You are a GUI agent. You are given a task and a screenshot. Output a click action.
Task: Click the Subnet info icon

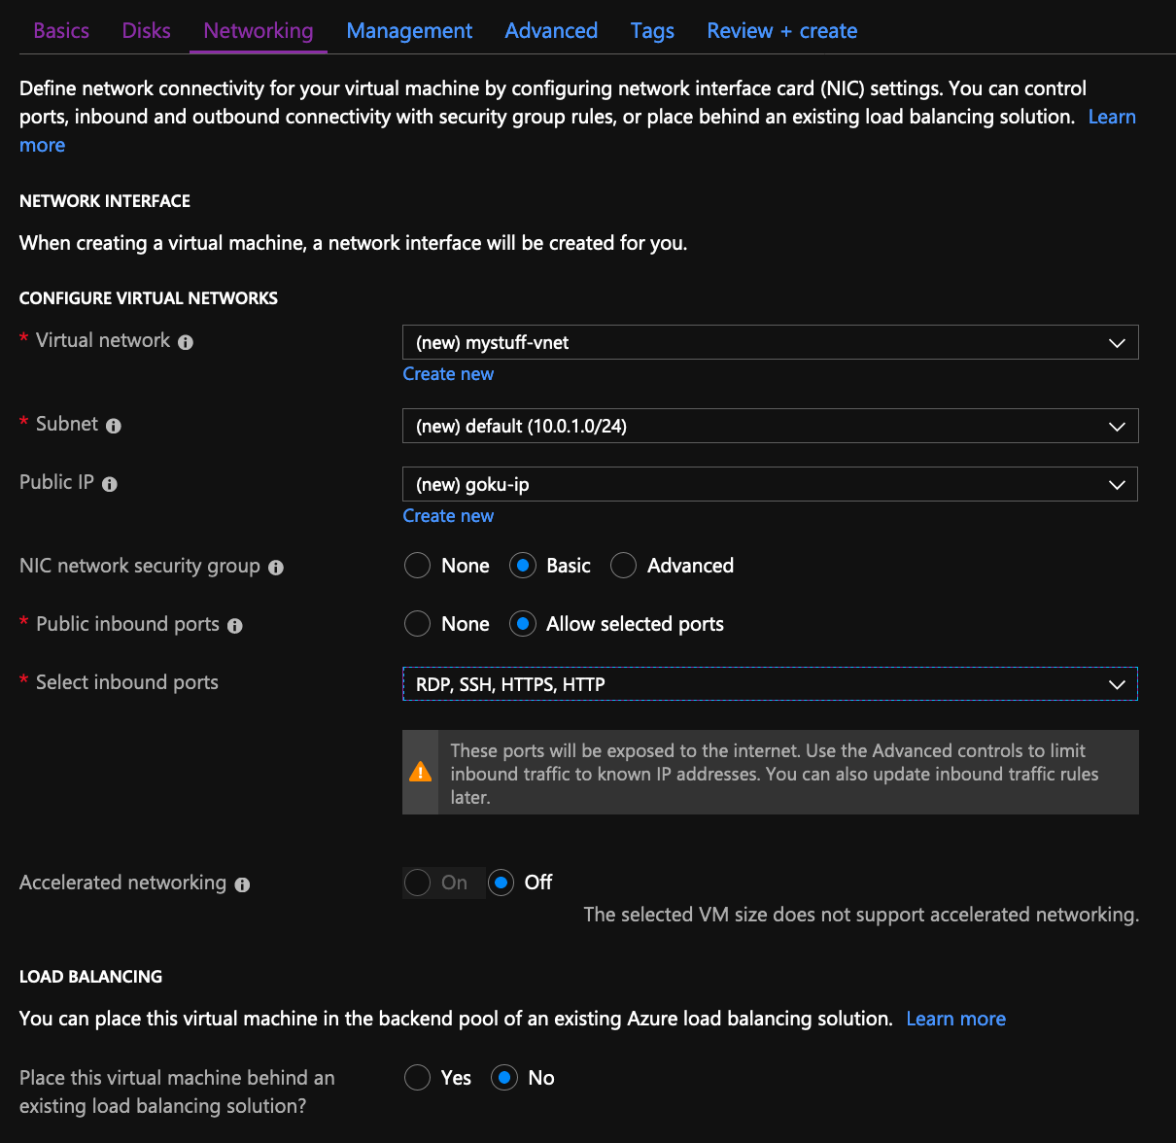point(114,426)
